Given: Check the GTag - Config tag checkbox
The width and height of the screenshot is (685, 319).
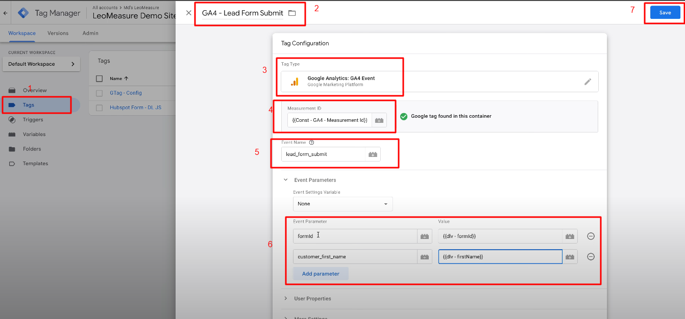Looking at the screenshot, I should click(x=99, y=93).
